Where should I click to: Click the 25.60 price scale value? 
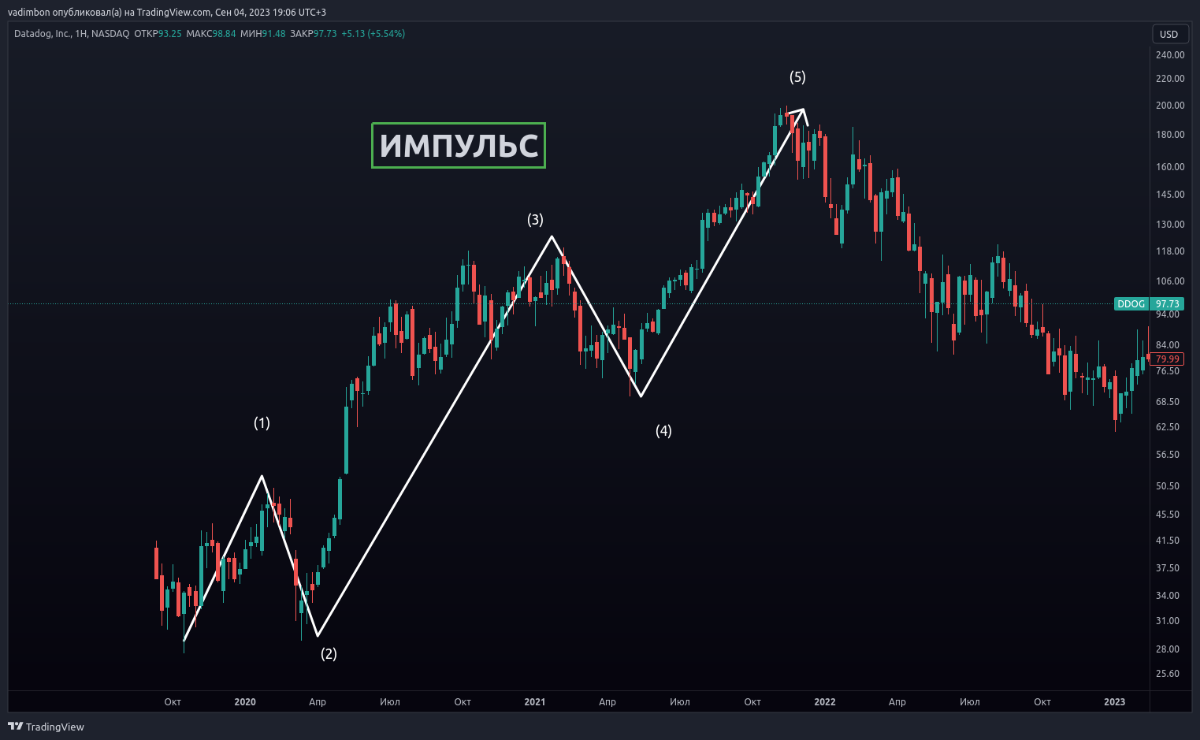pyautogui.click(x=1168, y=674)
